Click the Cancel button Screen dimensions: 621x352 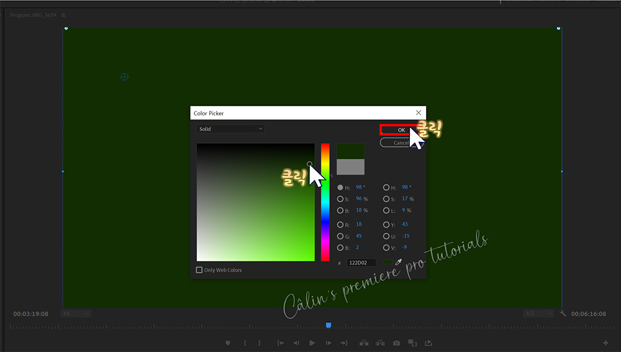pos(401,143)
